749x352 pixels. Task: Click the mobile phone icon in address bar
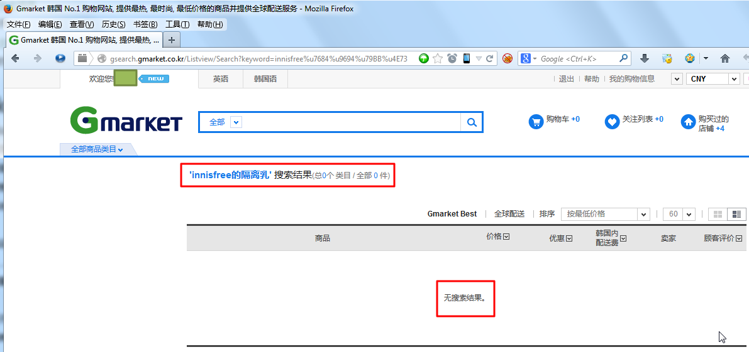[x=466, y=58]
